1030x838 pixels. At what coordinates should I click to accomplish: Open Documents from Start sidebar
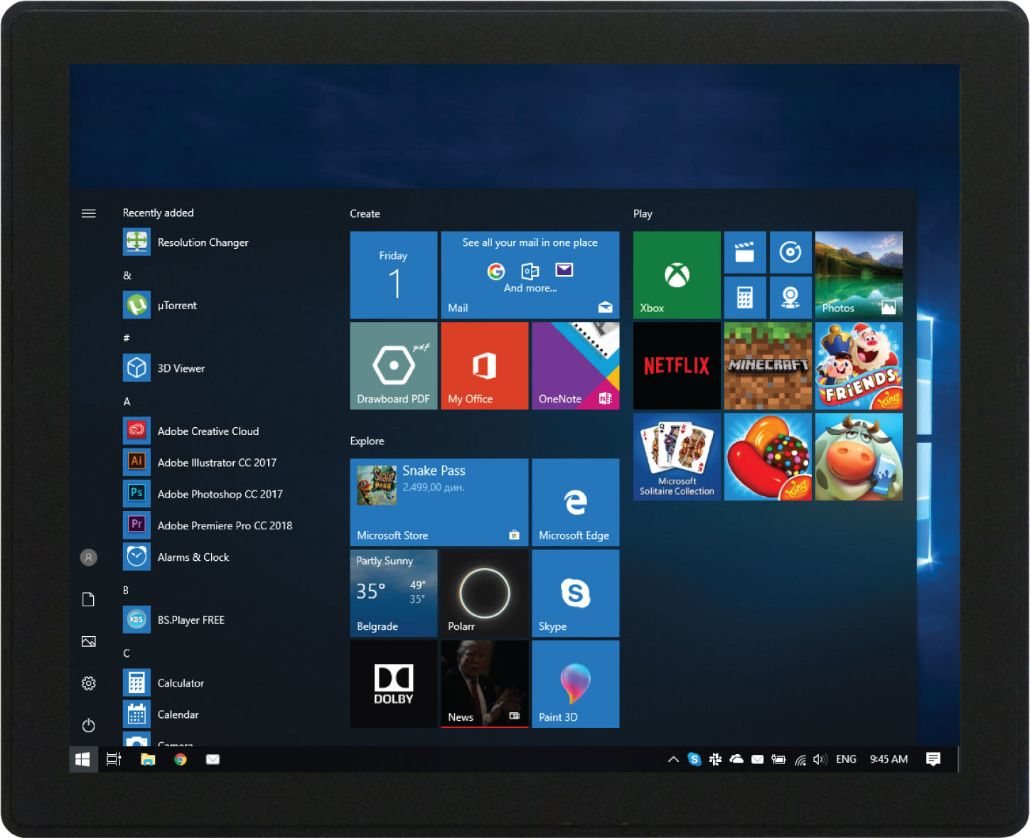pos(89,599)
